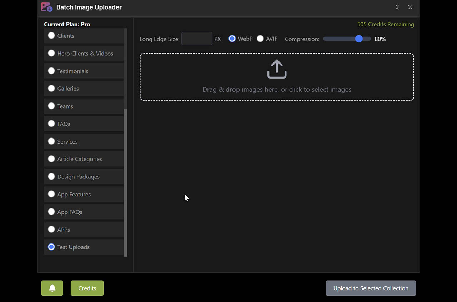457x302 pixels.
Task: Click the PX unit label
Action: [217, 39]
